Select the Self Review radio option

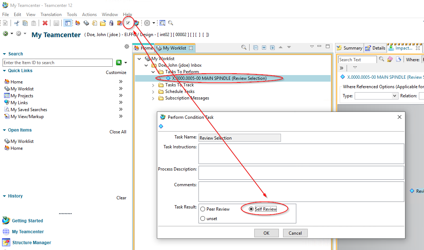pos(251,209)
